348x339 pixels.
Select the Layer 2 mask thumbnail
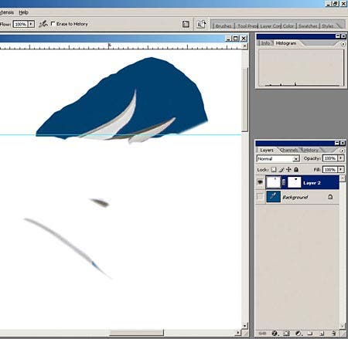(x=294, y=182)
